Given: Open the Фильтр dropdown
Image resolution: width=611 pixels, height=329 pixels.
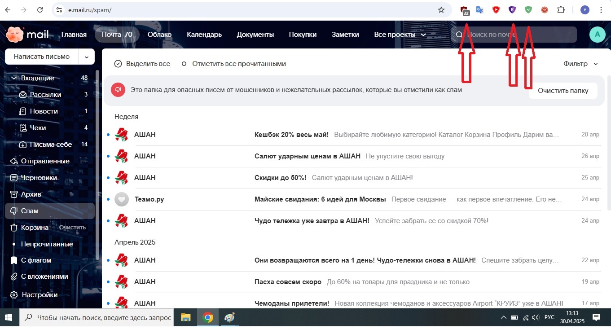Looking at the screenshot, I should pyautogui.click(x=580, y=64).
